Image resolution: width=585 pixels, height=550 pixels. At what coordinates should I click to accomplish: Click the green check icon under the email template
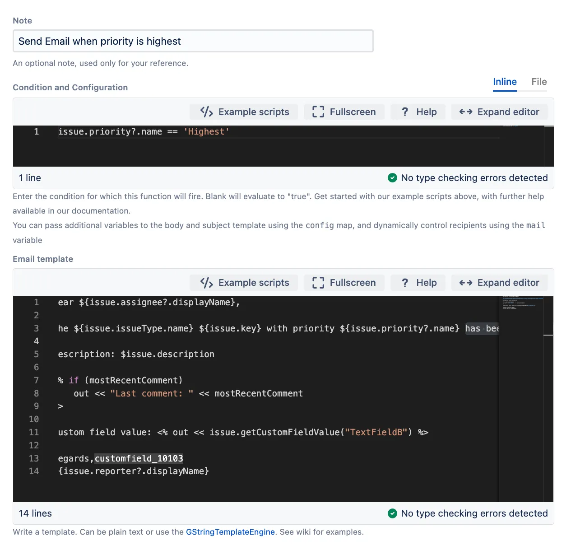coord(392,513)
